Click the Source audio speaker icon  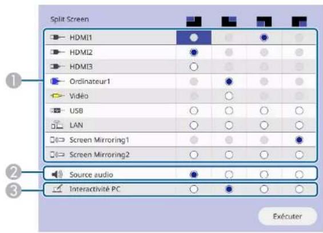tap(57, 174)
